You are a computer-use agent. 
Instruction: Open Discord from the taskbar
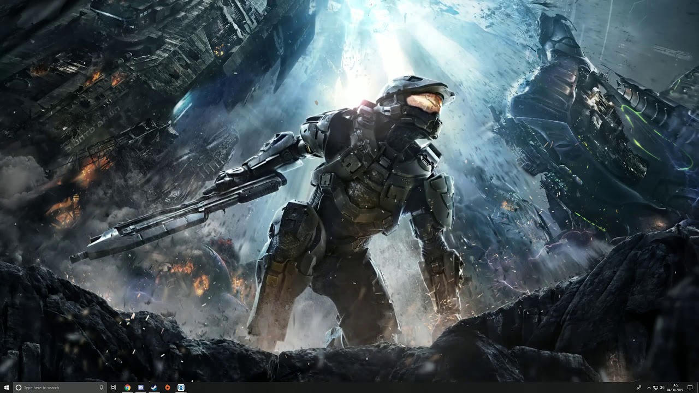[x=141, y=388]
